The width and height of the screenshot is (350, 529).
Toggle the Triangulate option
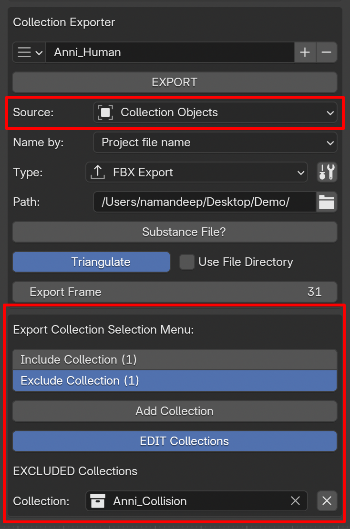tap(91, 262)
